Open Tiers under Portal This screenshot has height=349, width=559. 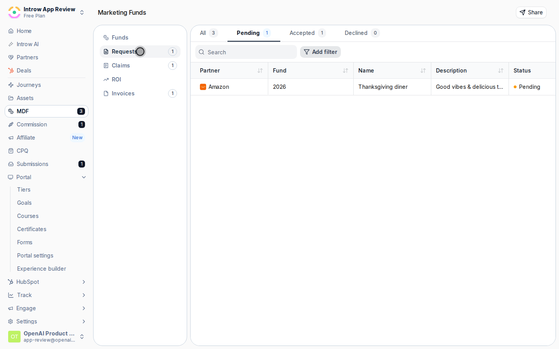pyautogui.click(x=24, y=190)
